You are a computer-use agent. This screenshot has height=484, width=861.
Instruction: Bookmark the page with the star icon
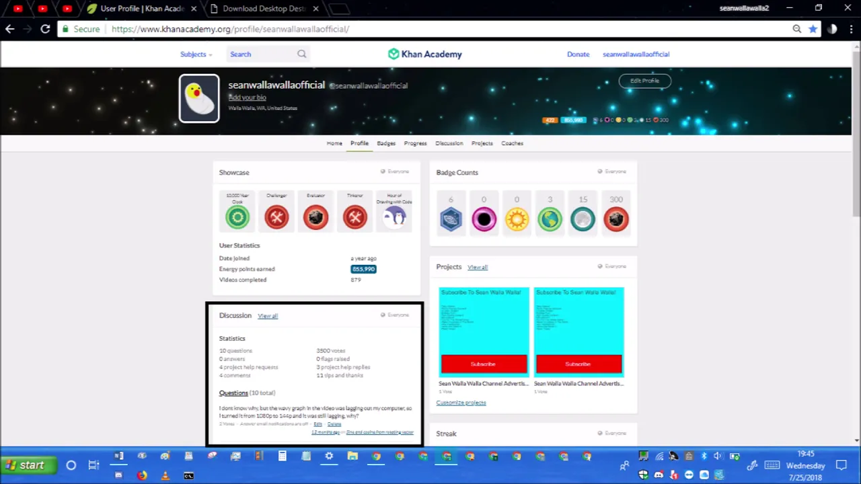[x=813, y=29]
